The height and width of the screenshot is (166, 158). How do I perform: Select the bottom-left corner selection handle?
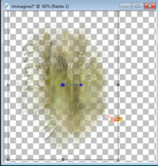[8, 160]
